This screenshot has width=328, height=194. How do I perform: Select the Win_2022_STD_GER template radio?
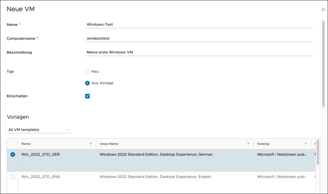pyautogui.click(x=13, y=154)
